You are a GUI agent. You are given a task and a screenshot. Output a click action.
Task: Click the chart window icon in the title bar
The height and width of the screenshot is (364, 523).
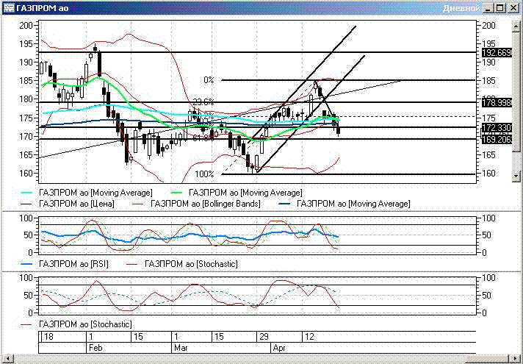point(8,8)
